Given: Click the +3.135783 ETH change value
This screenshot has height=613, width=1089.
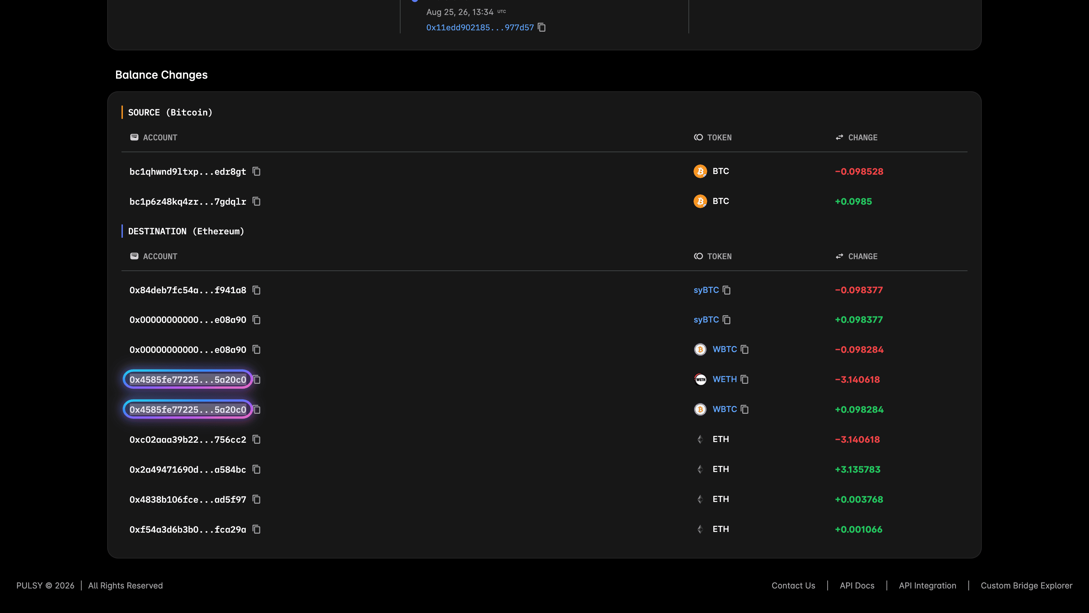Looking at the screenshot, I should (857, 469).
